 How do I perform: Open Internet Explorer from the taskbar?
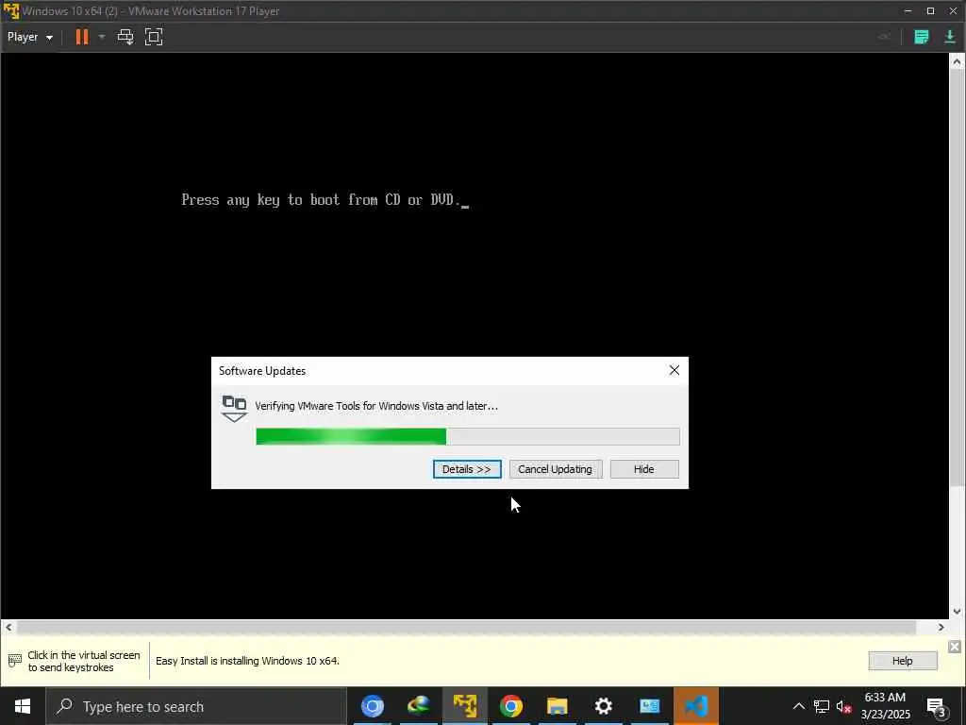pyautogui.click(x=418, y=706)
